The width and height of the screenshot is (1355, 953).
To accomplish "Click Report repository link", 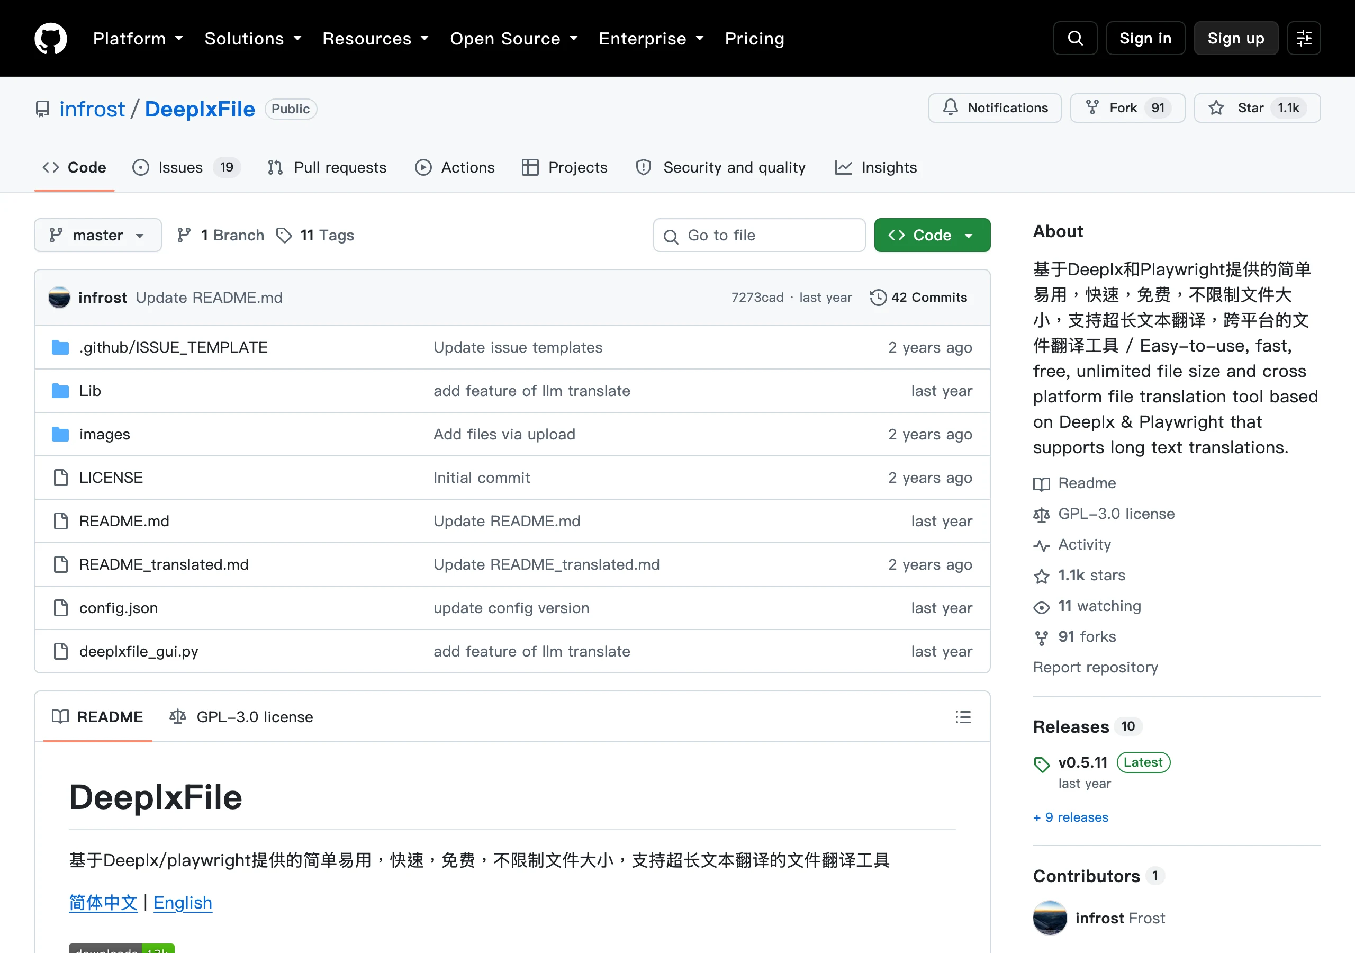I will pyautogui.click(x=1095, y=668).
